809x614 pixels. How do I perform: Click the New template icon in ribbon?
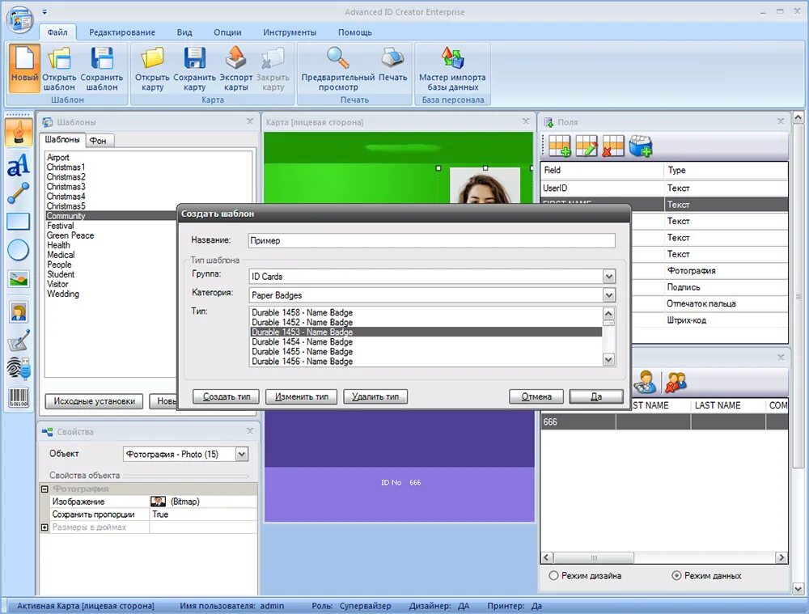24,68
